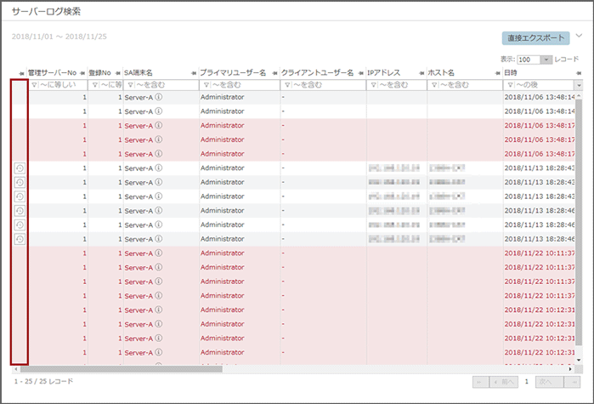The height and width of the screenshot is (404, 594).
Task: Click the info icon on the first 2018/11/22 row
Action: point(159,253)
